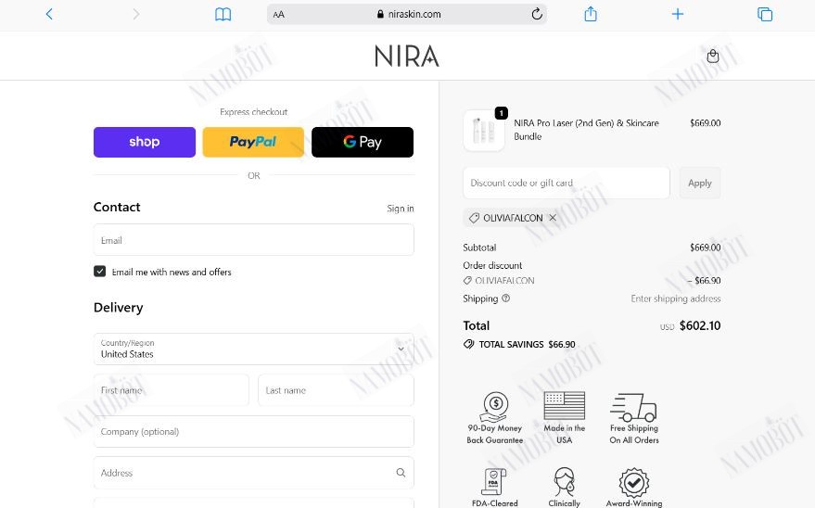Click Enter shipping address text

point(676,298)
